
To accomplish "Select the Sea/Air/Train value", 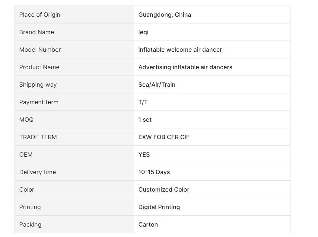I will pyautogui.click(x=157, y=85).
